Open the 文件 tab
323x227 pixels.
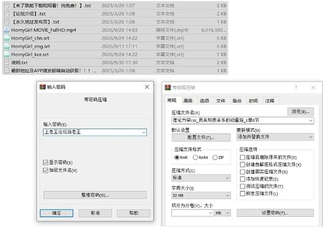[221, 101]
